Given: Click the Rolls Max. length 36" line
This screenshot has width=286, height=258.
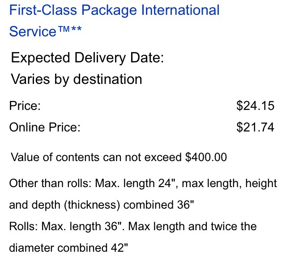Looking at the screenshot, I should coord(133,227).
